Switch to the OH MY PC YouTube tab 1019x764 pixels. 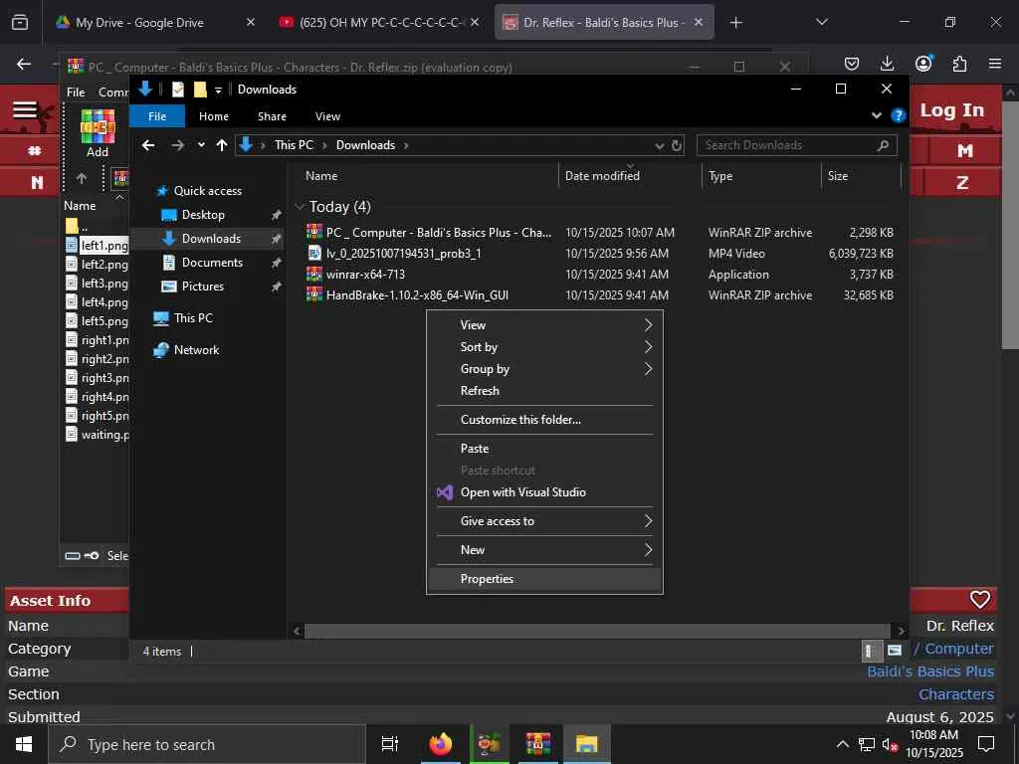[379, 22]
